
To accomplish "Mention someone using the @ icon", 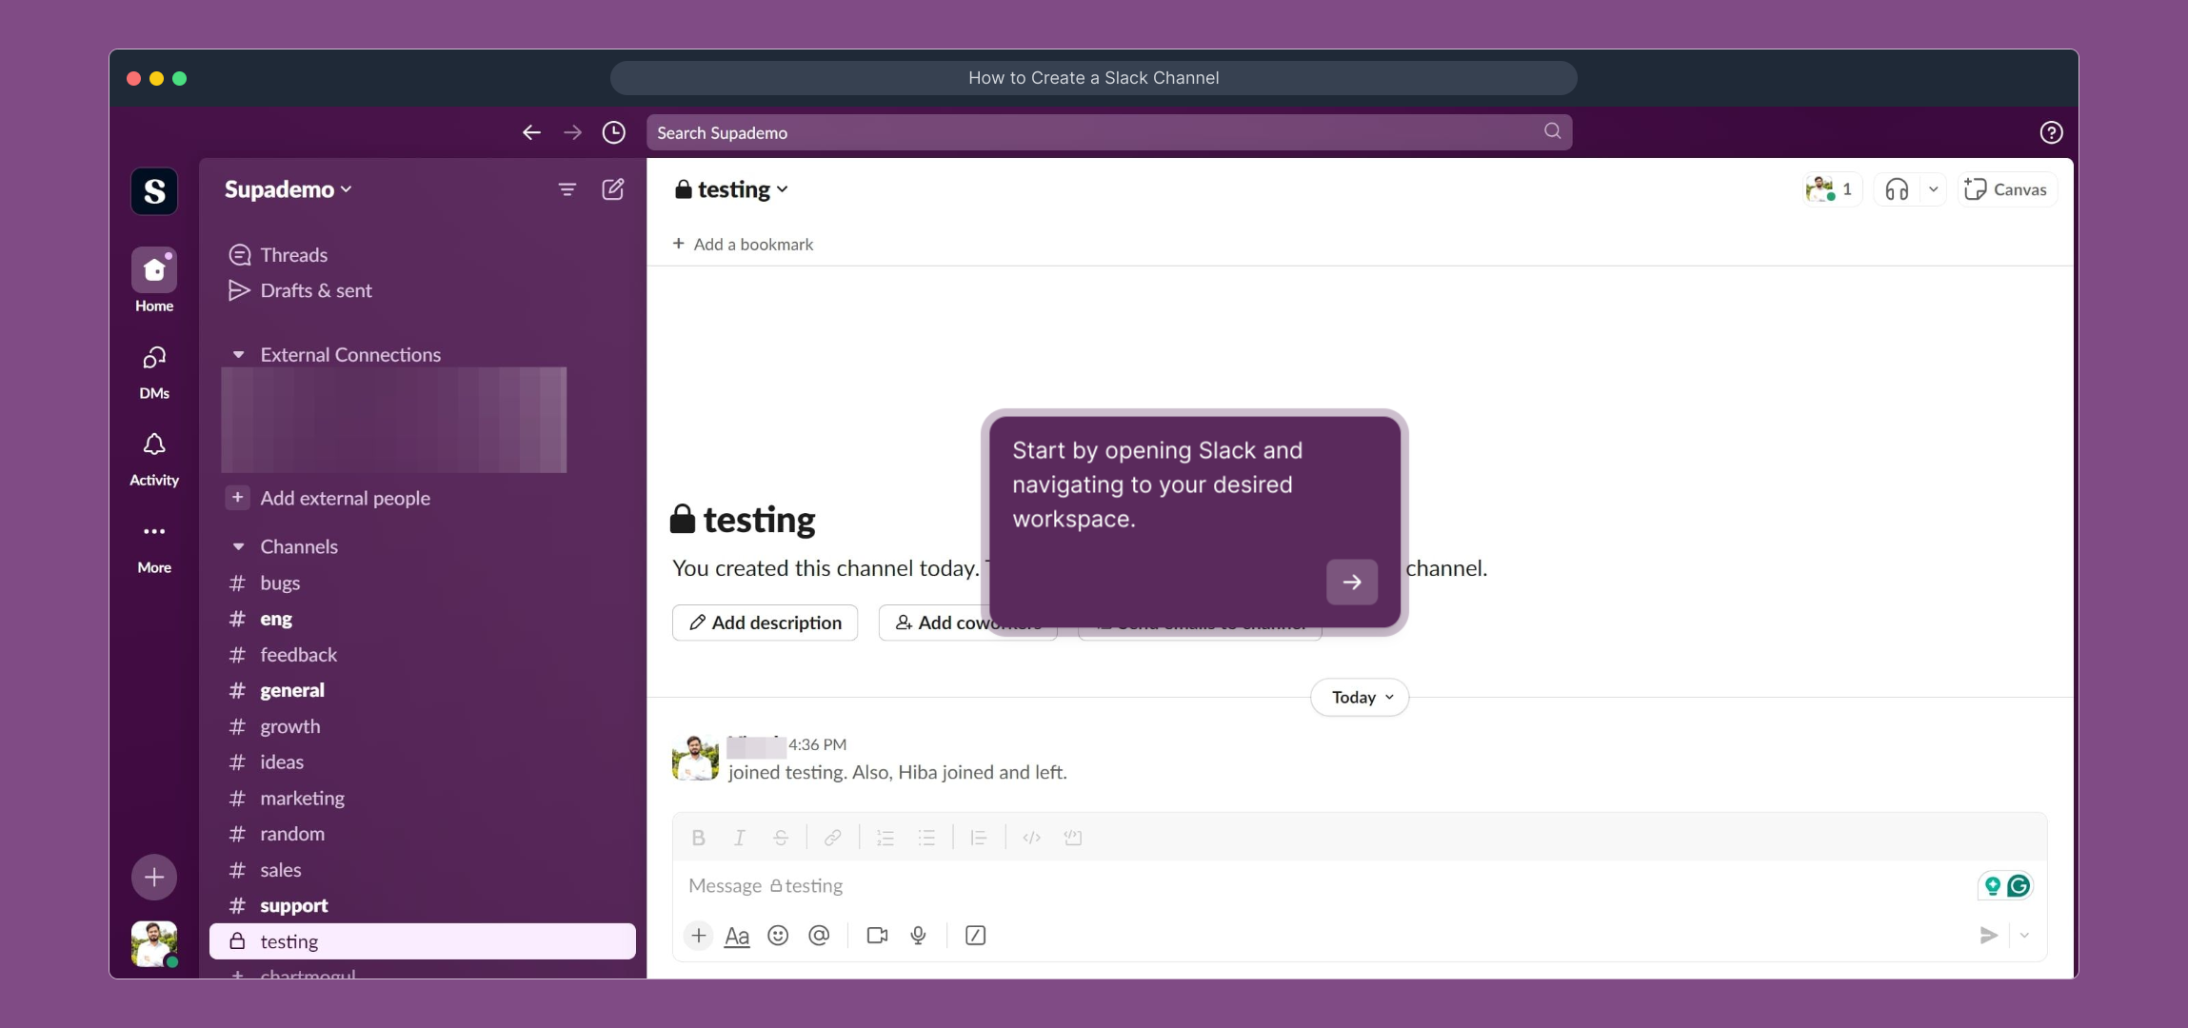I will click(818, 936).
